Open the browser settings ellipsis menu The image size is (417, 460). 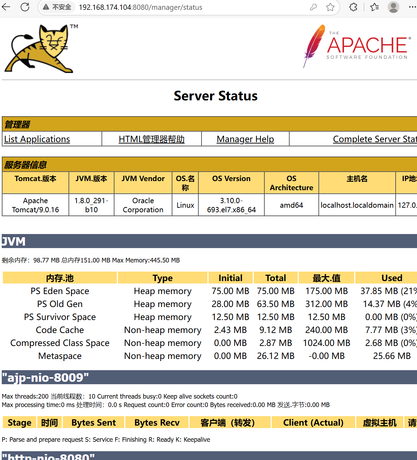point(412,7)
